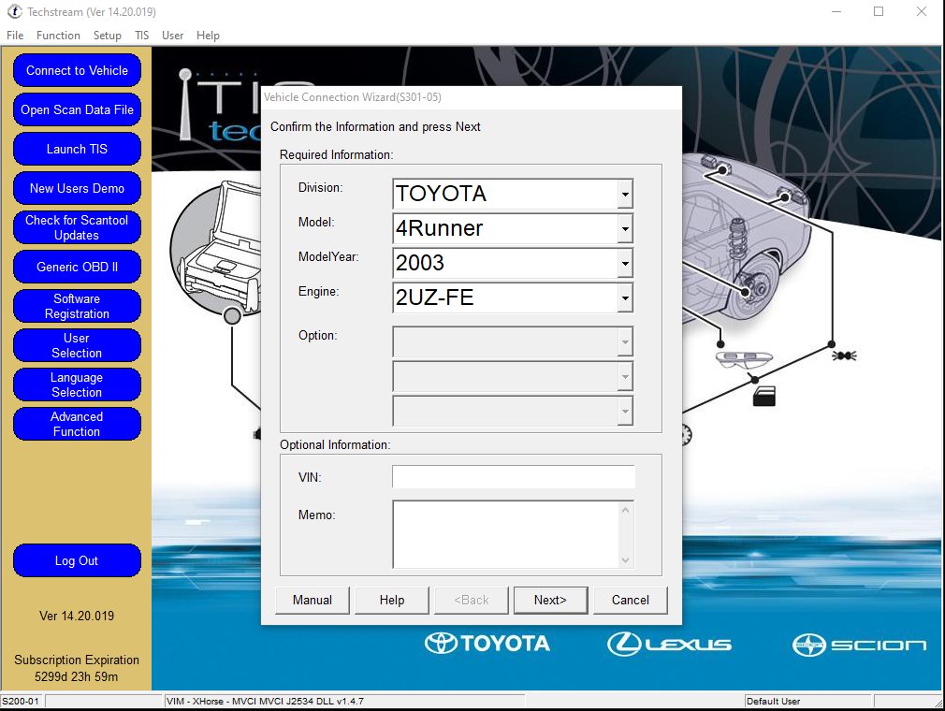Open the Help menu
Image resolution: width=945 pixels, height=711 pixels.
[208, 36]
